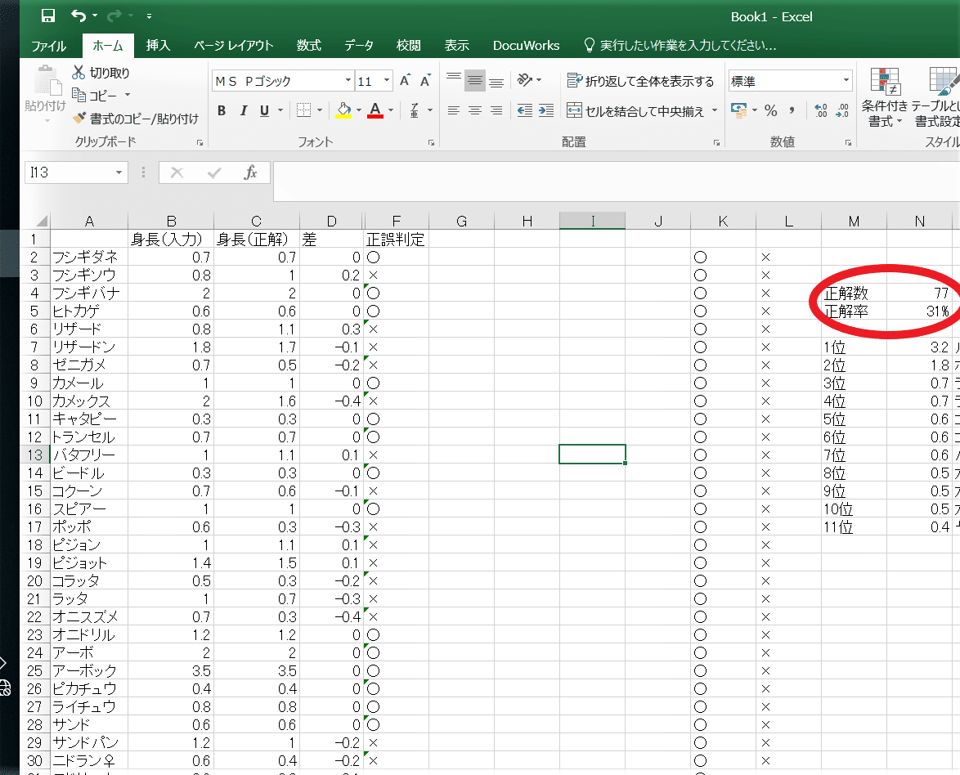The width and height of the screenshot is (960, 775).
Task: Switch to the 挿入 tab
Action: tap(158, 45)
